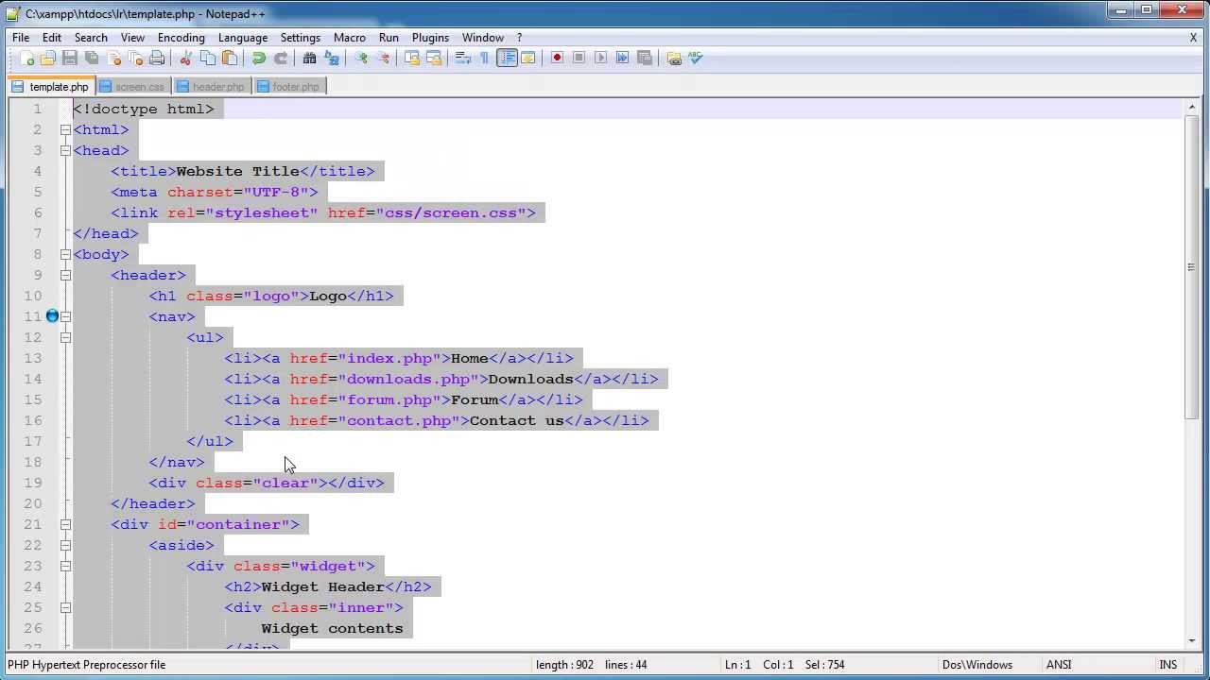Screen dimensions: 1210x680
Task: Click the 'Widget contents' text on line 26
Action: (x=332, y=628)
